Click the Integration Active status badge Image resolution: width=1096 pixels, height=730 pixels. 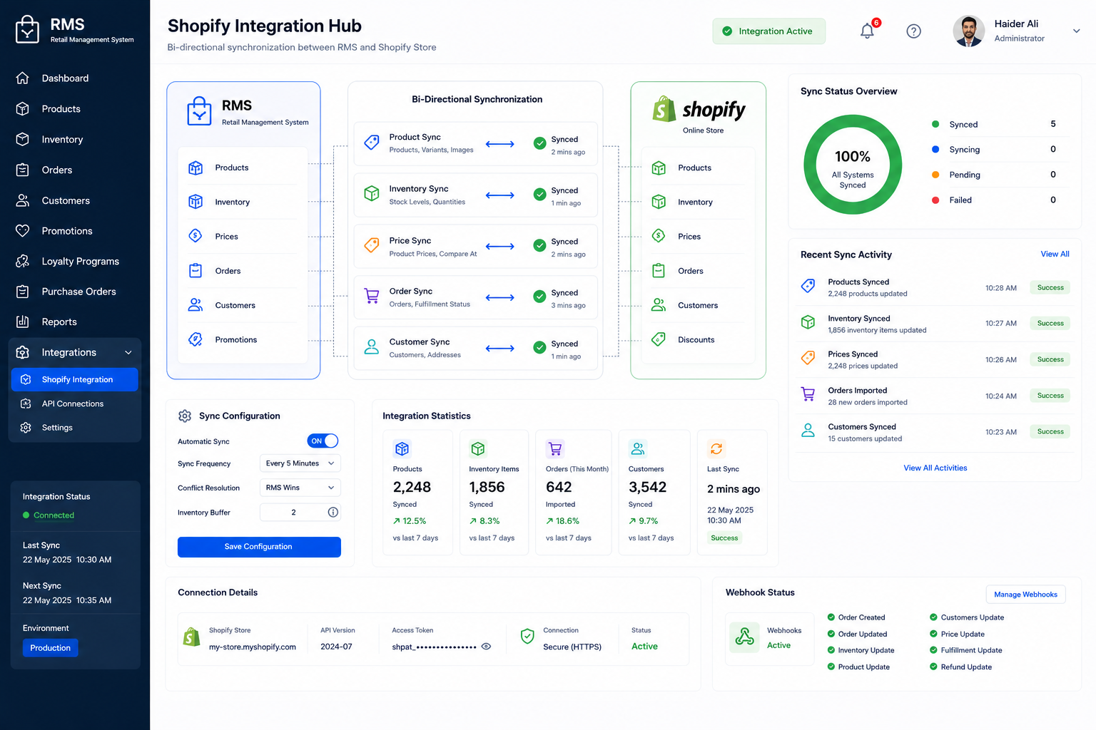pos(768,31)
